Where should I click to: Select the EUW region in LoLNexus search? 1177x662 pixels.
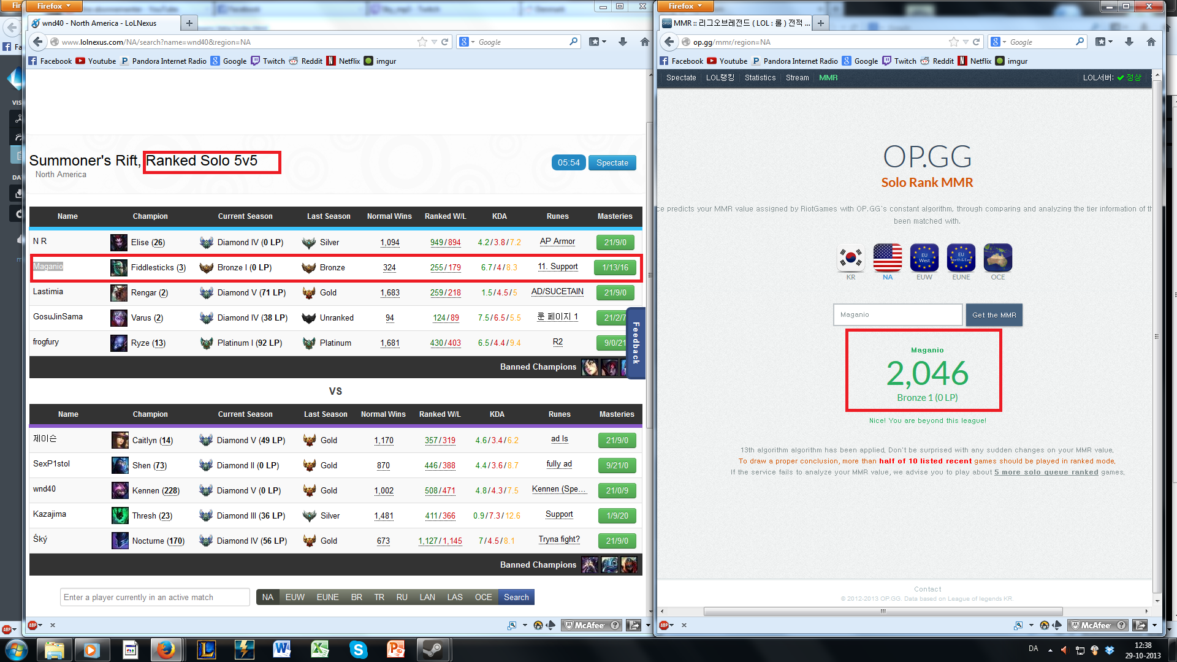tap(295, 597)
